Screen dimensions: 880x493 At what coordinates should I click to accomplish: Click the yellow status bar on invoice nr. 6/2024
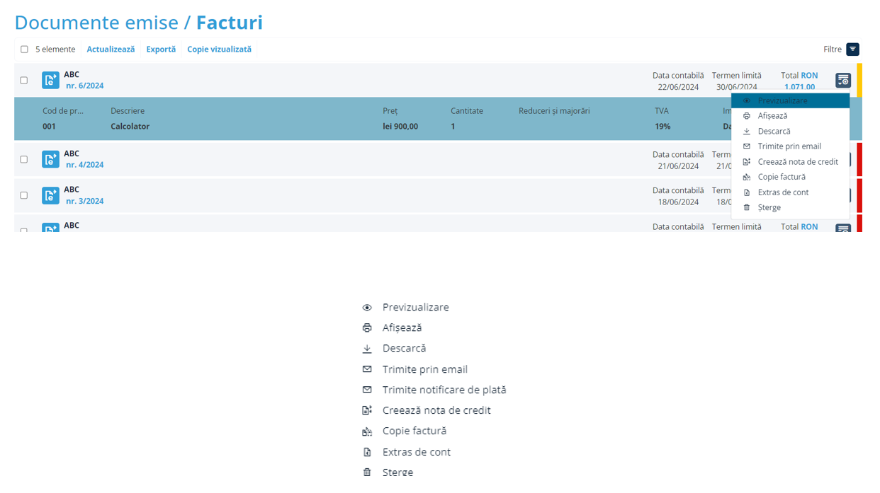point(859,80)
